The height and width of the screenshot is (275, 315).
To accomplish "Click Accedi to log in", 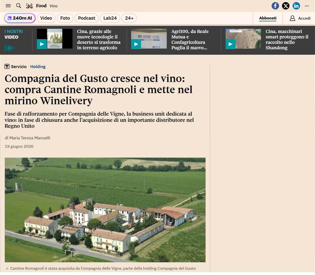I will pyautogui.click(x=304, y=18).
